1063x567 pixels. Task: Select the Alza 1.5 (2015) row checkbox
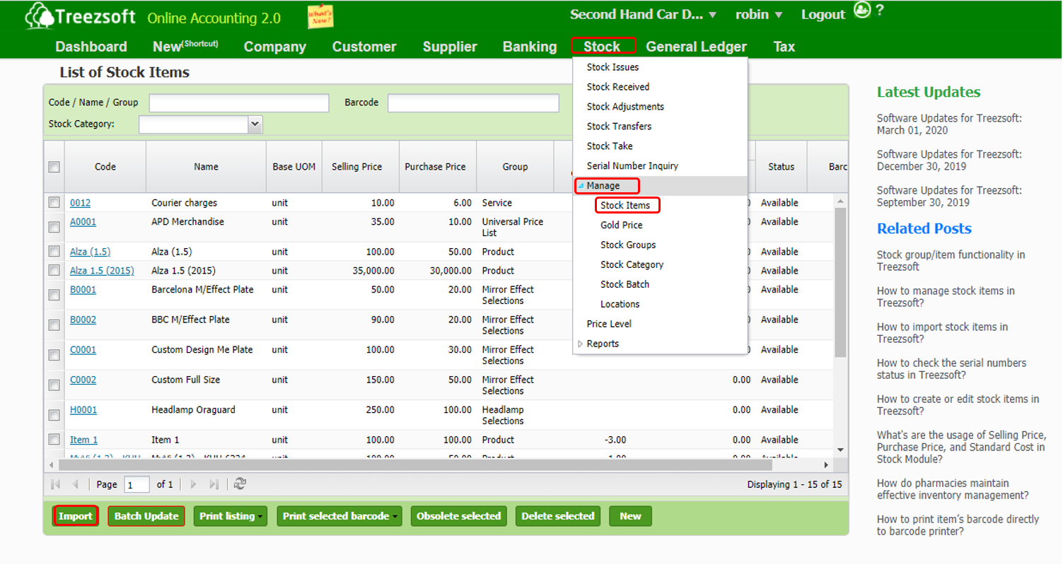[x=54, y=270]
